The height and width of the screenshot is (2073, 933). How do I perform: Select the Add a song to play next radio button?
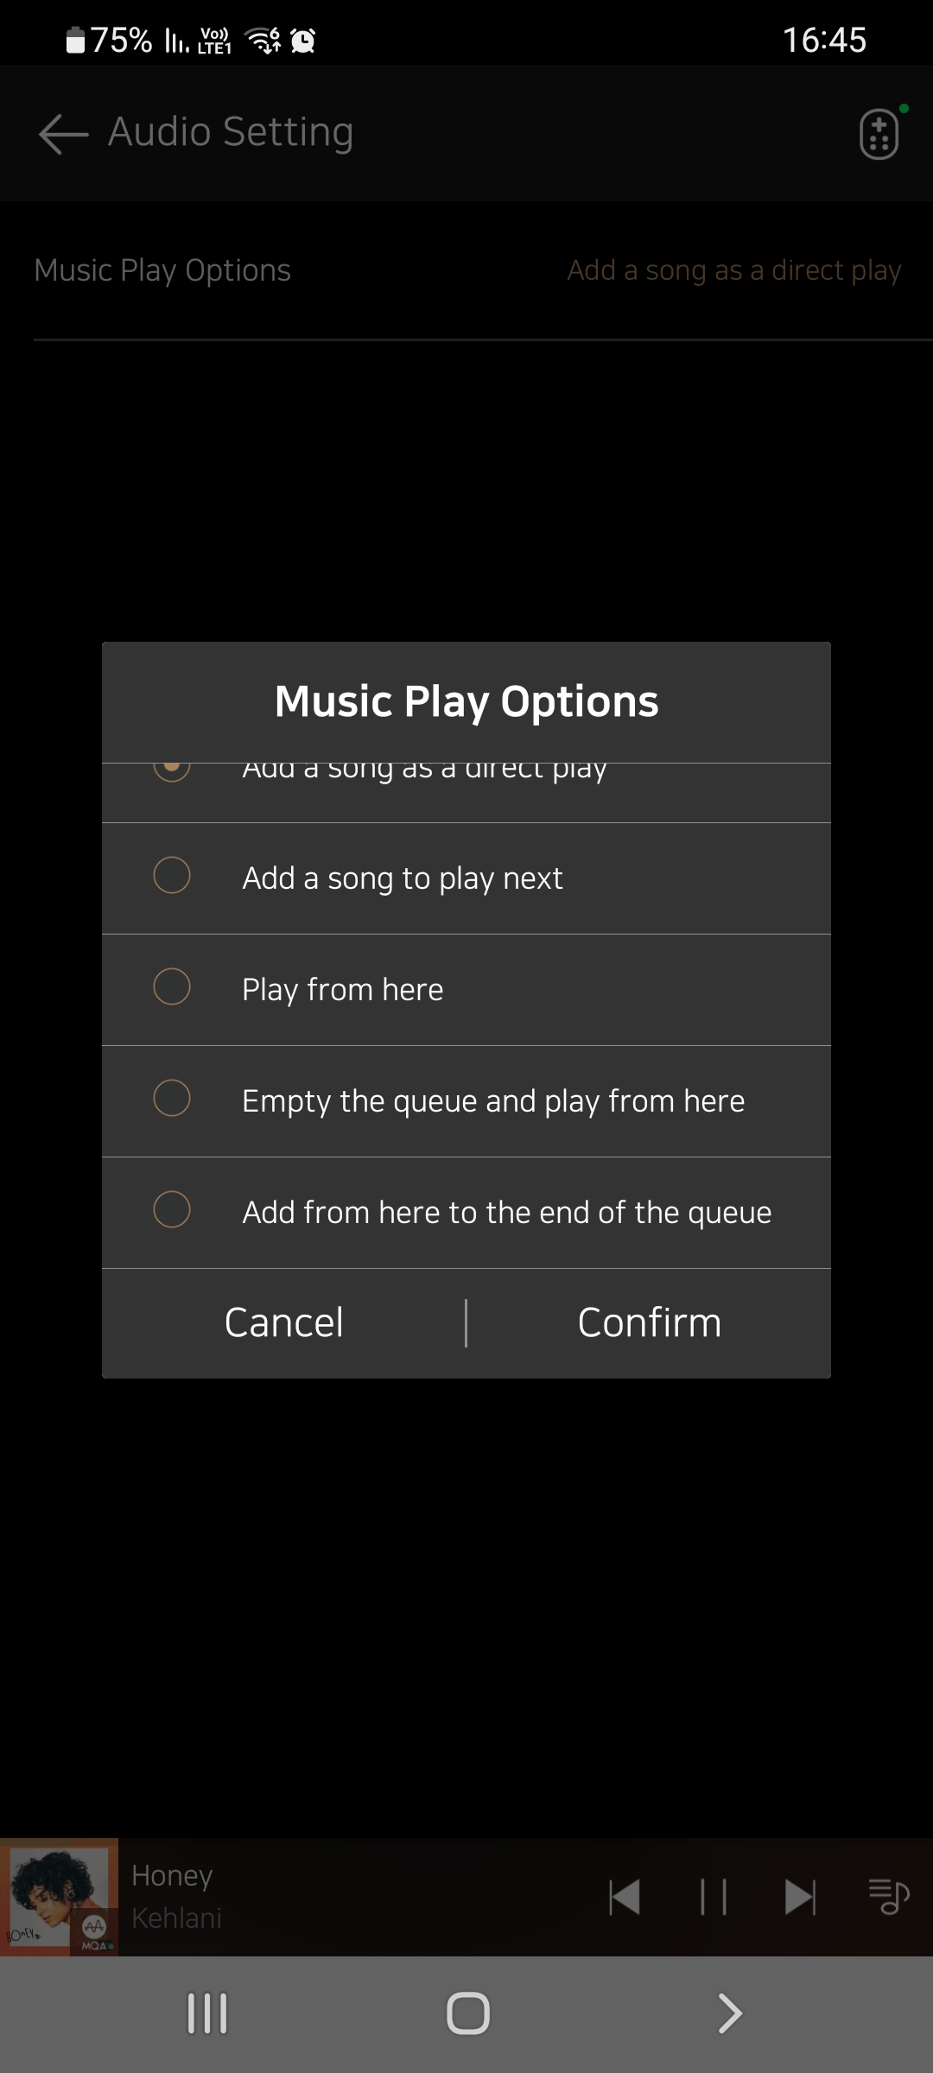pos(172,876)
